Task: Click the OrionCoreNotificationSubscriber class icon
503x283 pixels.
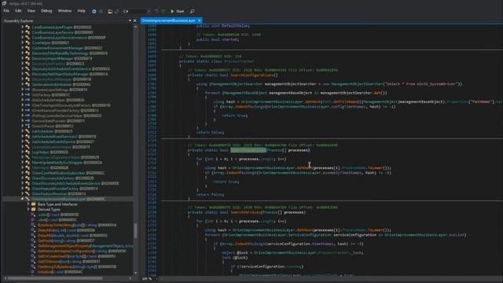Action: [x=28, y=173]
